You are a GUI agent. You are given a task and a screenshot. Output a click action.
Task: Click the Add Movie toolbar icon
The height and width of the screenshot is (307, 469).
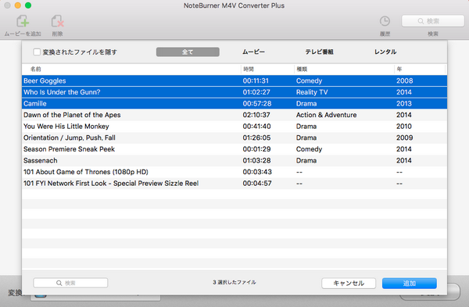(x=23, y=22)
